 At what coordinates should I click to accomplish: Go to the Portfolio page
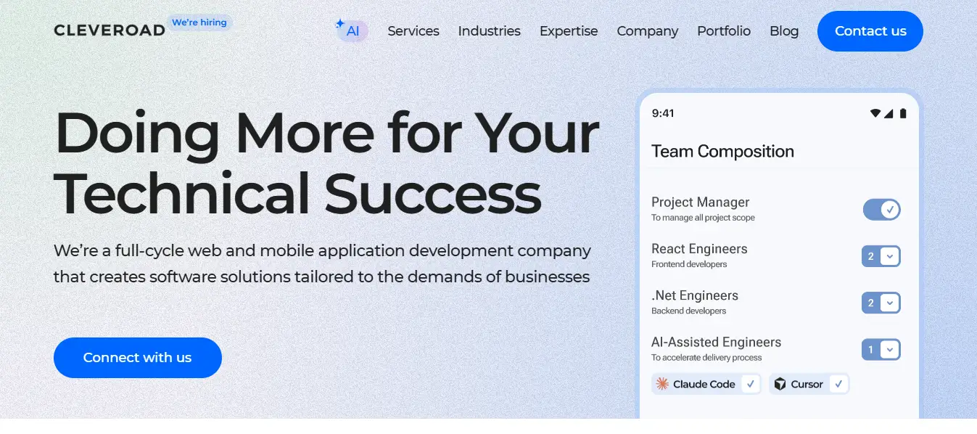pos(723,31)
